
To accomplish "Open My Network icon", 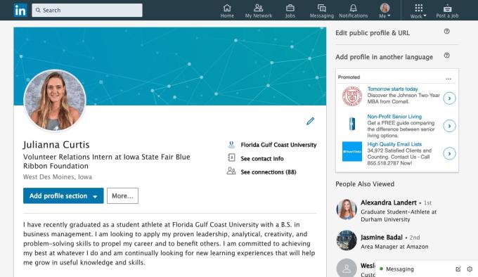I will tap(259, 8).
